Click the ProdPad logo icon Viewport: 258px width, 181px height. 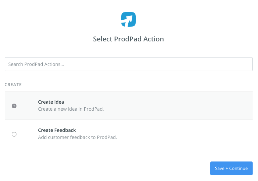[x=128, y=20]
